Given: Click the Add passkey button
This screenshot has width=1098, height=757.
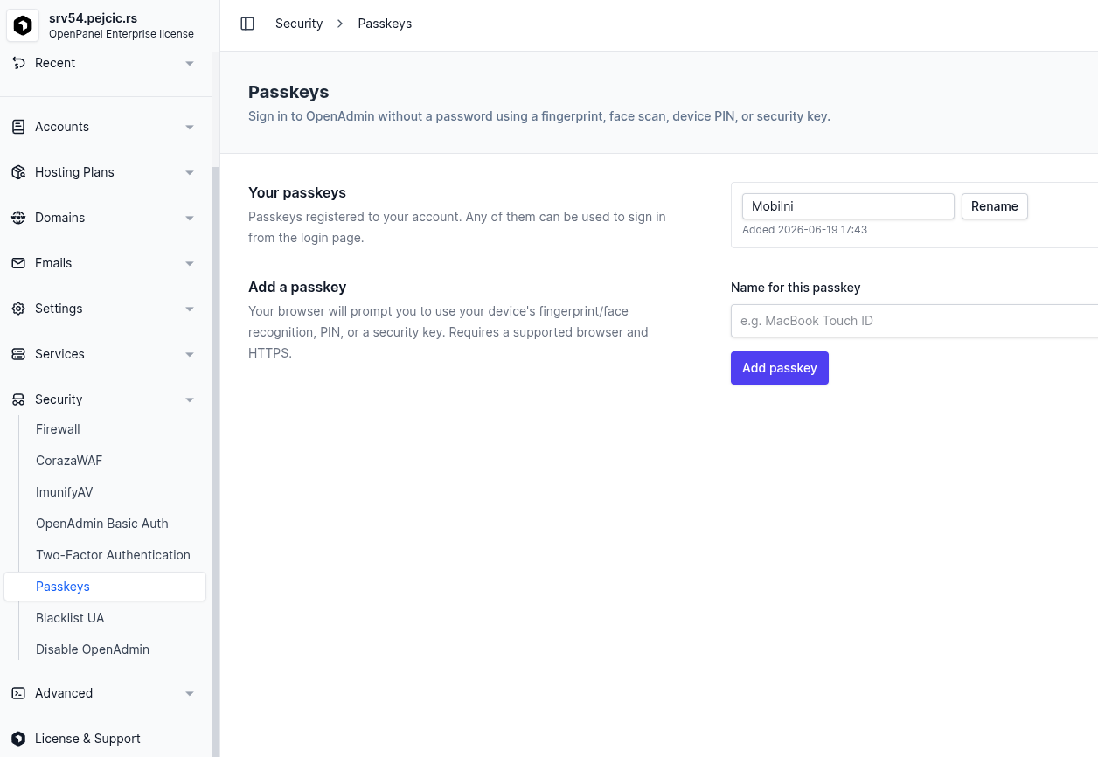Looking at the screenshot, I should click(x=780, y=368).
